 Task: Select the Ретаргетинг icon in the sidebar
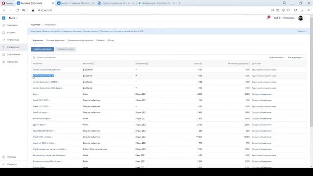click(3, 47)
